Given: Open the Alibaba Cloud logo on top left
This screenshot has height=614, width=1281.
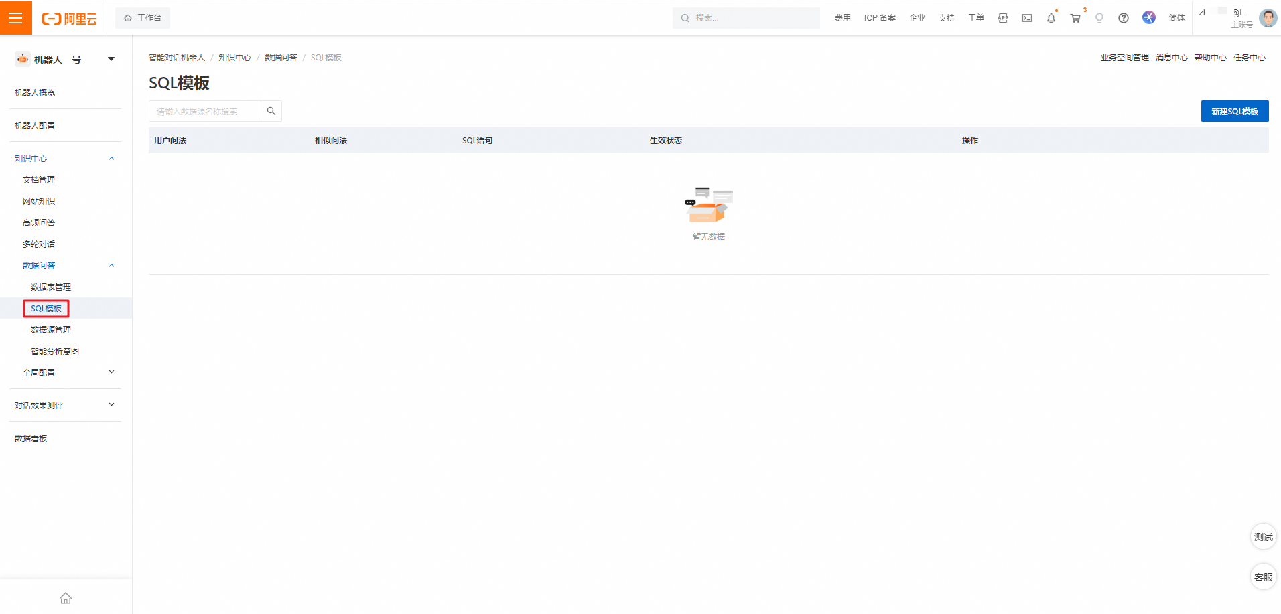Looking at the screenshot, I should pos(69,18).
